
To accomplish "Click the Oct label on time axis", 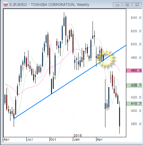I will (x=53, y=139).
